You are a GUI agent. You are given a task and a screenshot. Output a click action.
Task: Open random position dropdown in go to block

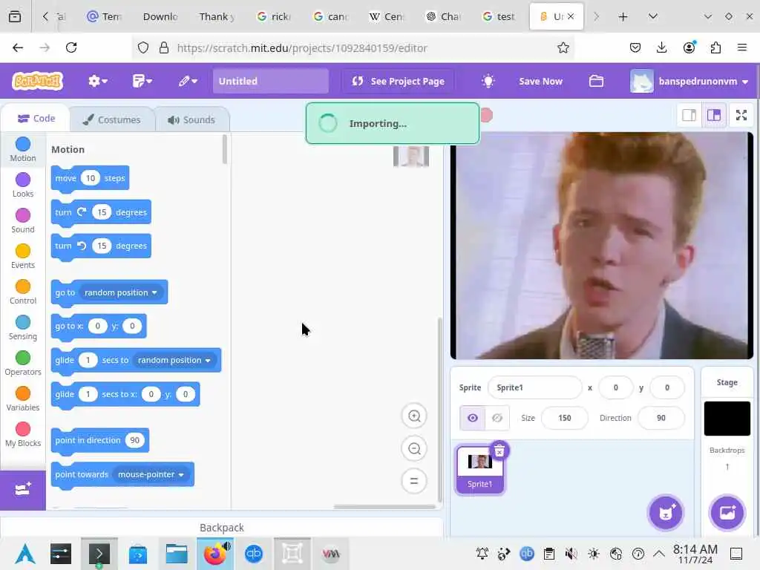pyautogui.click(x=121, y=292)
